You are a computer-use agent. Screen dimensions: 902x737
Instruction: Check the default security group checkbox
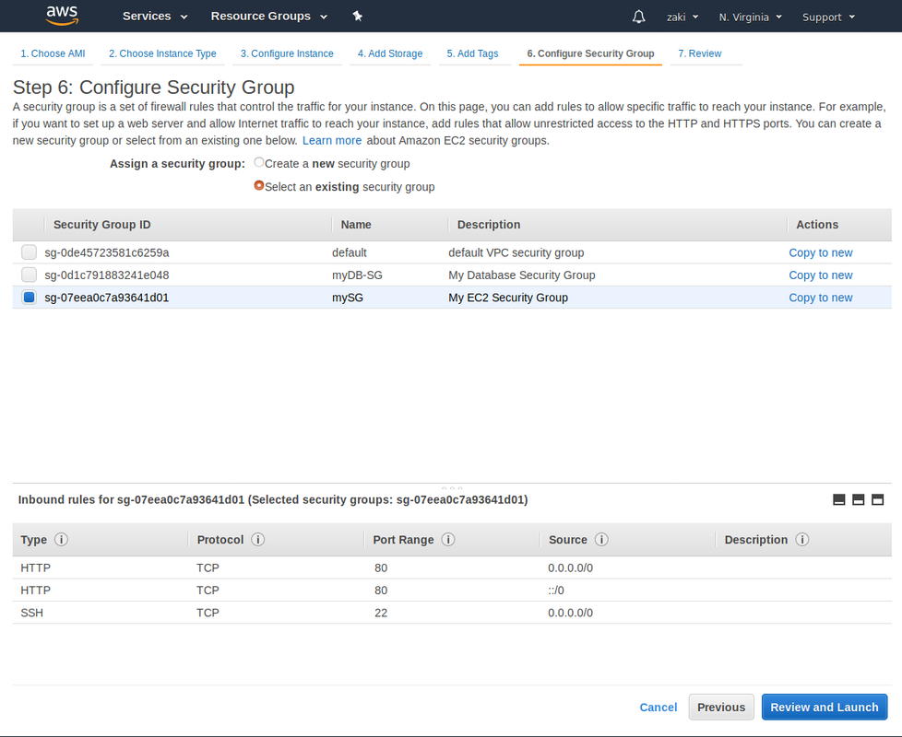[28, 252]
